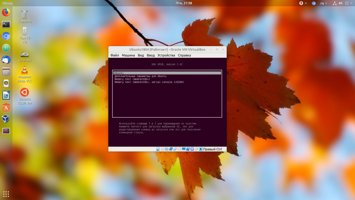Open the Корзина trash icon on desktop
The image size is (355, 200).
coord(25,16)
